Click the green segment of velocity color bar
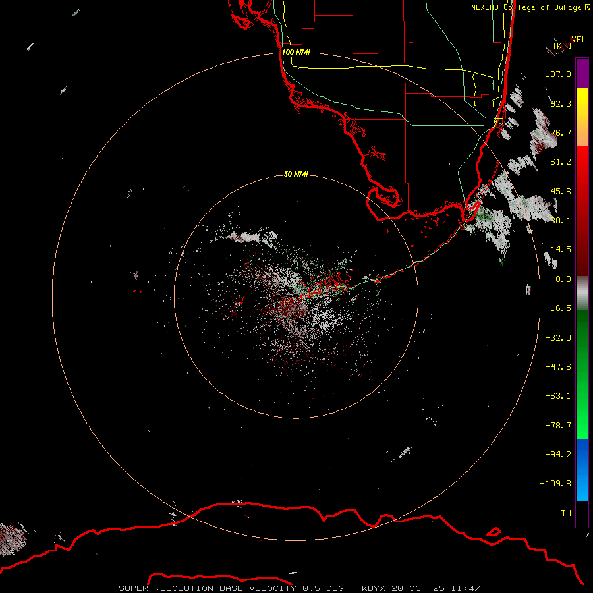The height and width of the screenshot is (593, 593). 582,374
